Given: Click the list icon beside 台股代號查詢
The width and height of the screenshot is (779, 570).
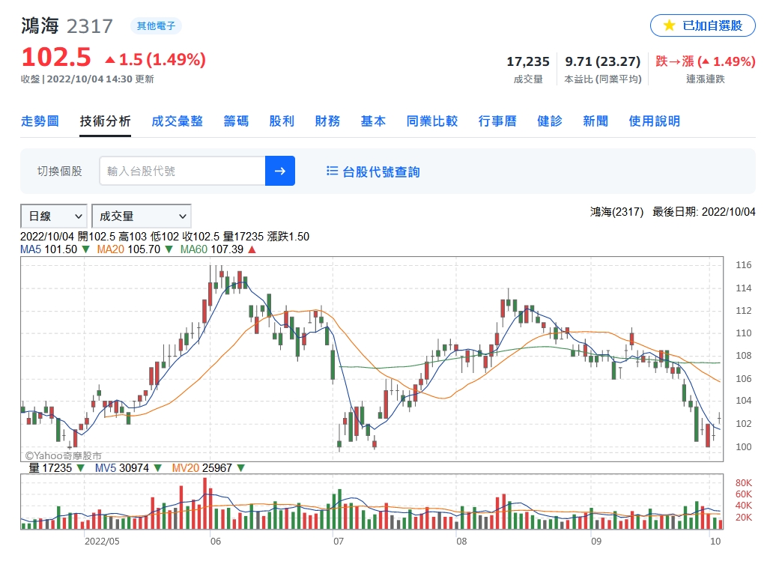Looking at the screenshot, I should [x=332, y=171].
